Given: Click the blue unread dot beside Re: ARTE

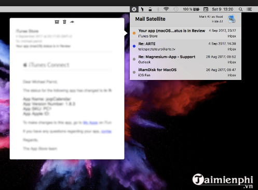Looking at the screenshot, I should click(x=134, y=46).
